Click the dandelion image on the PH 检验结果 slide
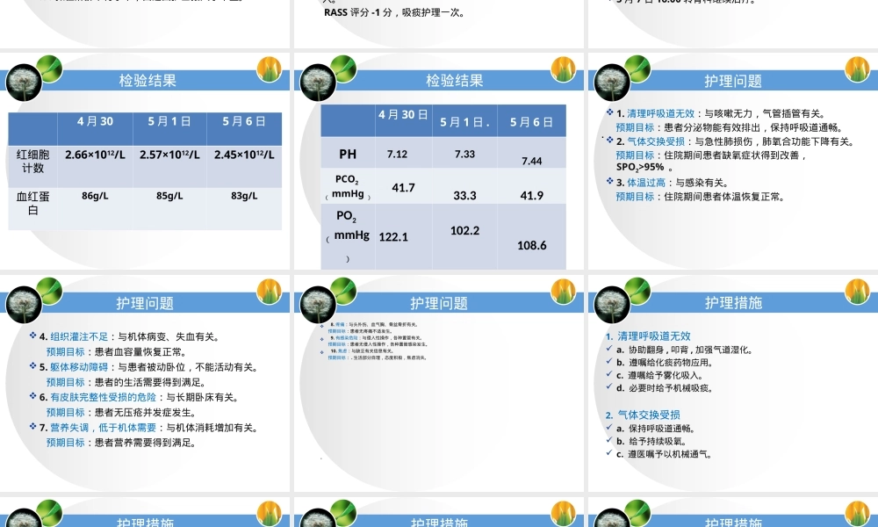Viewport: 878px width, 527px height. 318,83
